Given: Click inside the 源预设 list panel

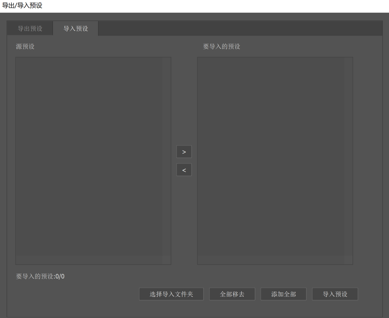Looking at the screenshot, I should click(x=93, y=160).
